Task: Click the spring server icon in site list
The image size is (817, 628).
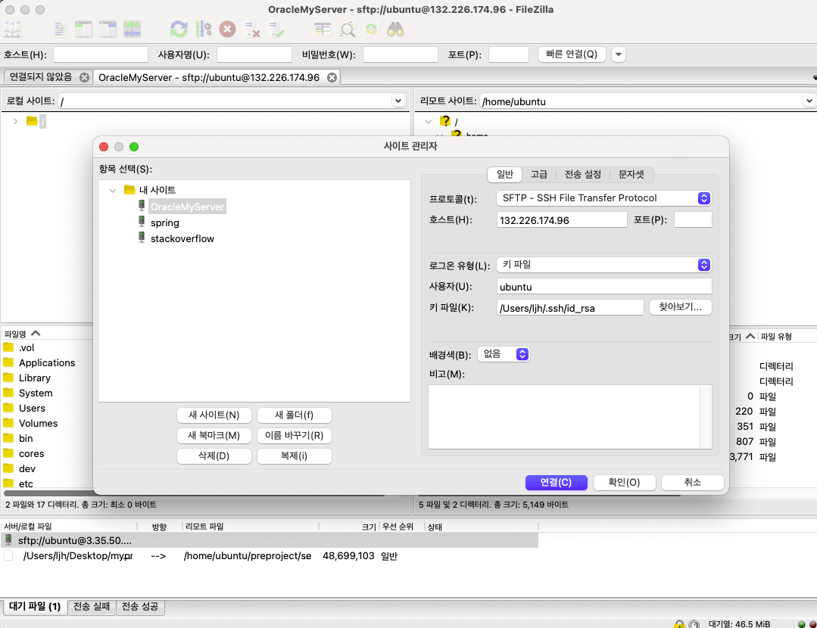Action: pyautogui.click(x=142, y=222)
